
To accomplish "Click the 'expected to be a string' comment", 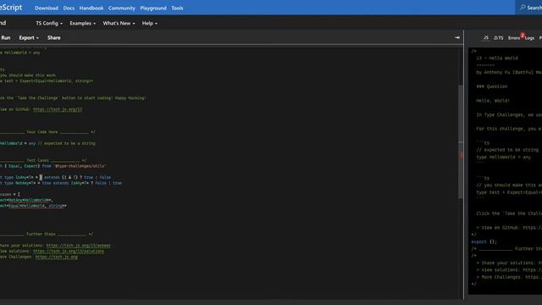I will [66, 143].
